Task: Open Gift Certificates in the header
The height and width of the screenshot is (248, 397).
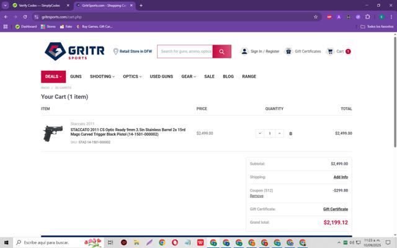Action: coord(308,51)
